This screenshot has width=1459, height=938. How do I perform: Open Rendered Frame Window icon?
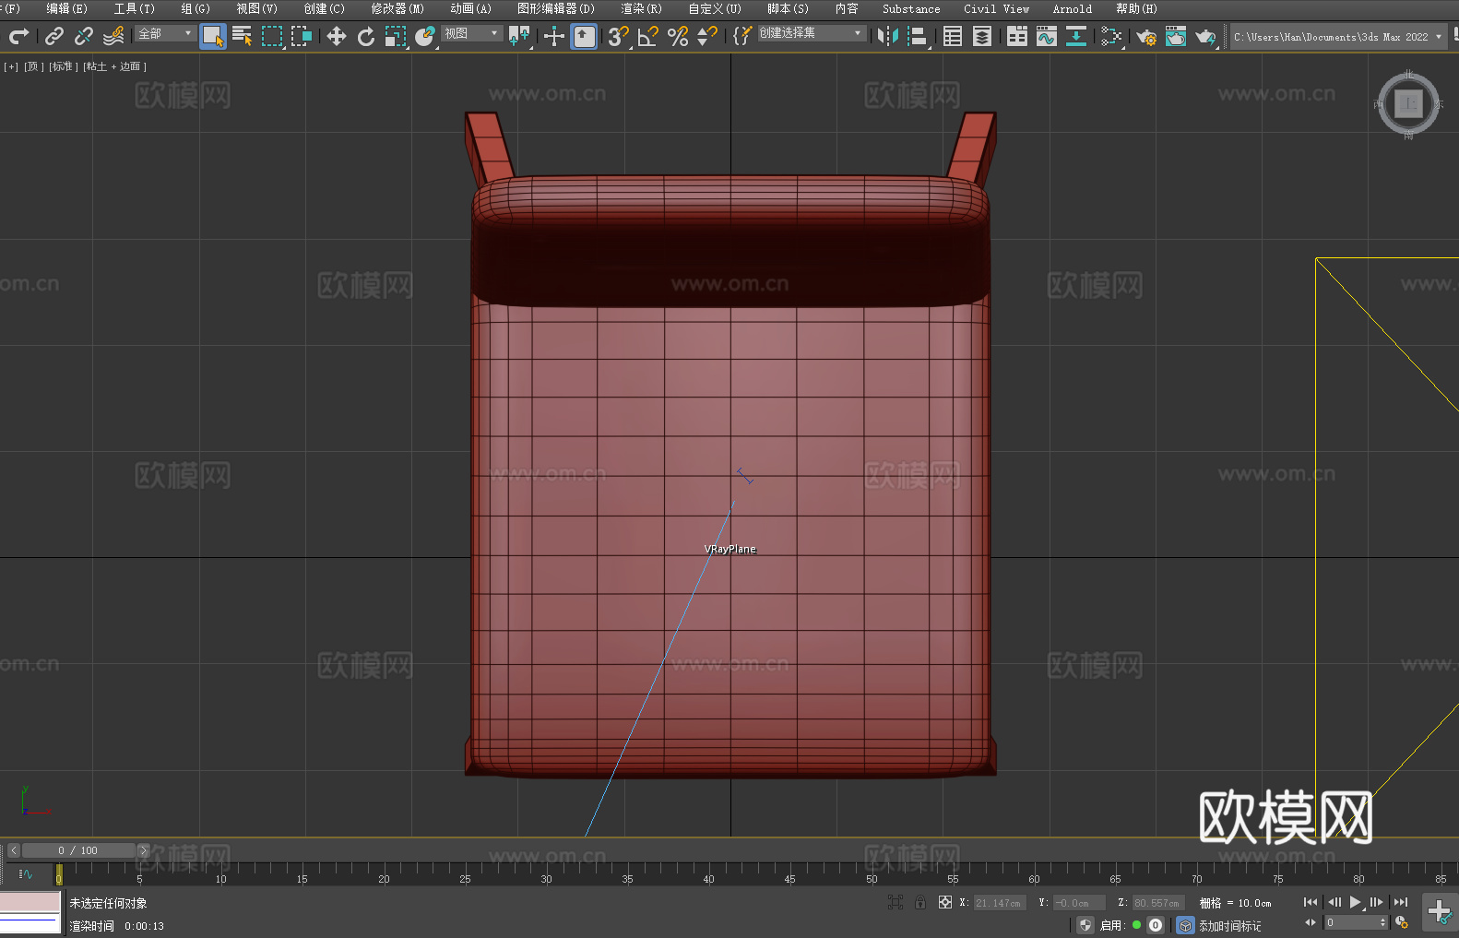1176,36
